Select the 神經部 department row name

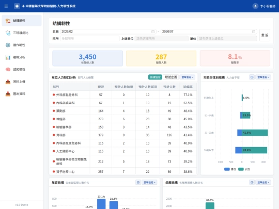(x=60, y=119)
